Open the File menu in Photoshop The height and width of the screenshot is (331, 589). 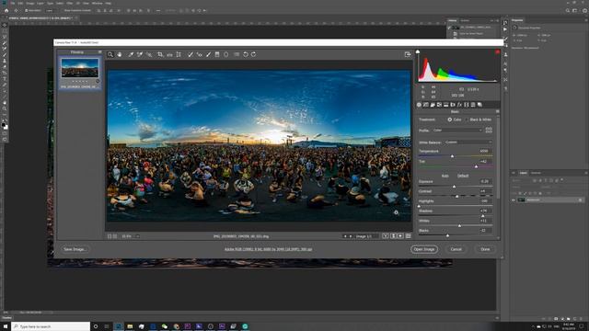12,3
